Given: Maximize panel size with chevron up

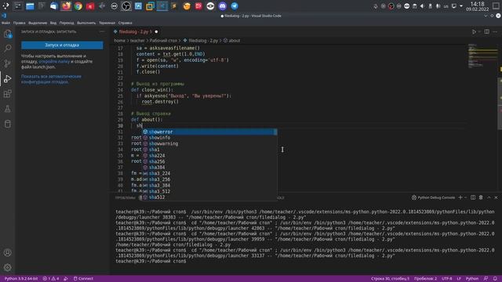Looking at the screenshot, I should [x=489, y=197].
